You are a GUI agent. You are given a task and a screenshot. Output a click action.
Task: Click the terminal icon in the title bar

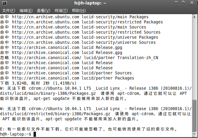click(x=4, y=3)
